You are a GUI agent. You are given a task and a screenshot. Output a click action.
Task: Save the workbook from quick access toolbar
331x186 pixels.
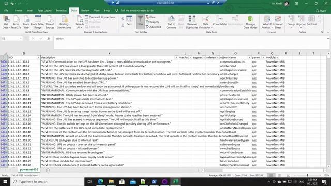(x=6, y=4)
